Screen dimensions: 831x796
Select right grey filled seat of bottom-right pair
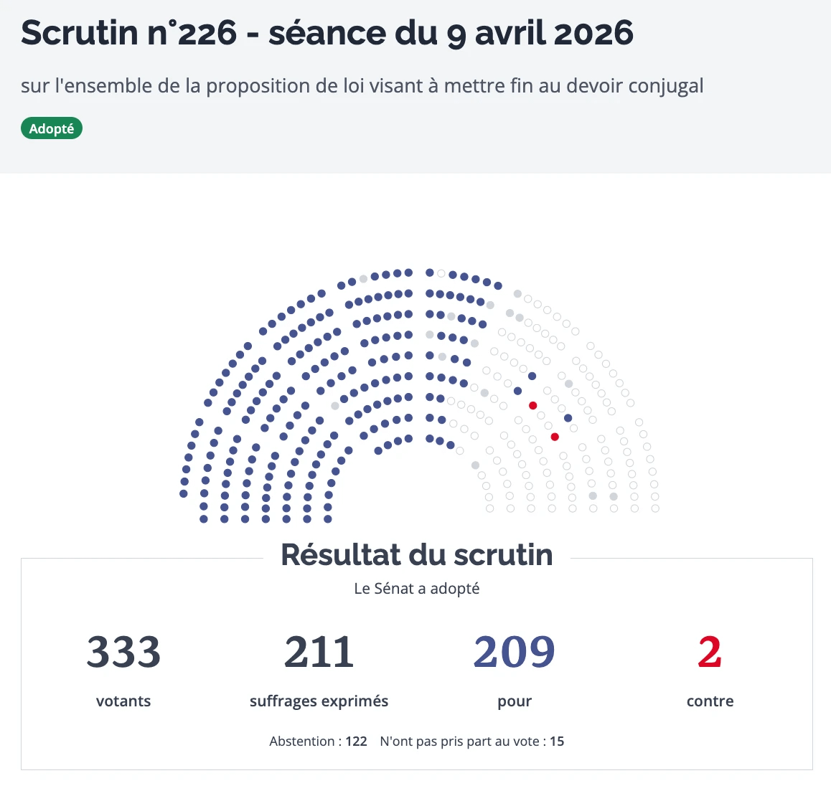(614, 496)
